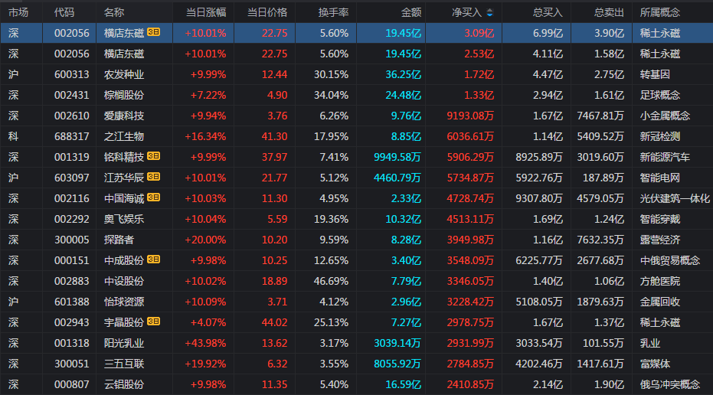This screenshot has height=395, width=713.
Task: Click the 智能电网 concept tag
Action: click(x=660, y=178)
